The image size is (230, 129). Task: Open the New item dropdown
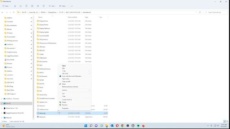pos(6,6)
